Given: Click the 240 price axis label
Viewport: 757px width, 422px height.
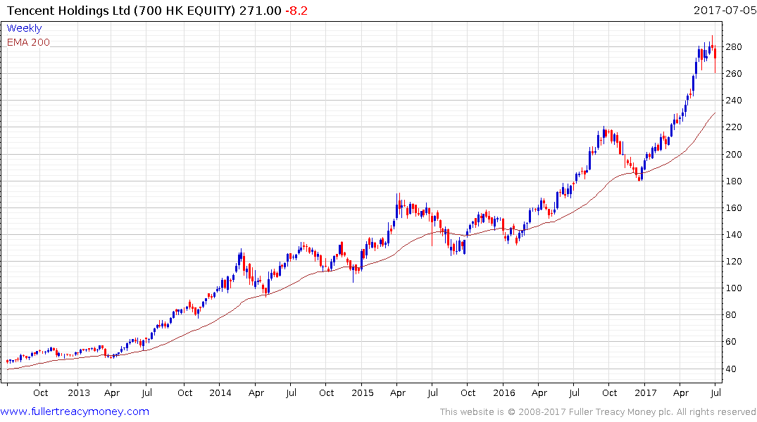Looking at the screenshot, I should (x=733, y=101).
